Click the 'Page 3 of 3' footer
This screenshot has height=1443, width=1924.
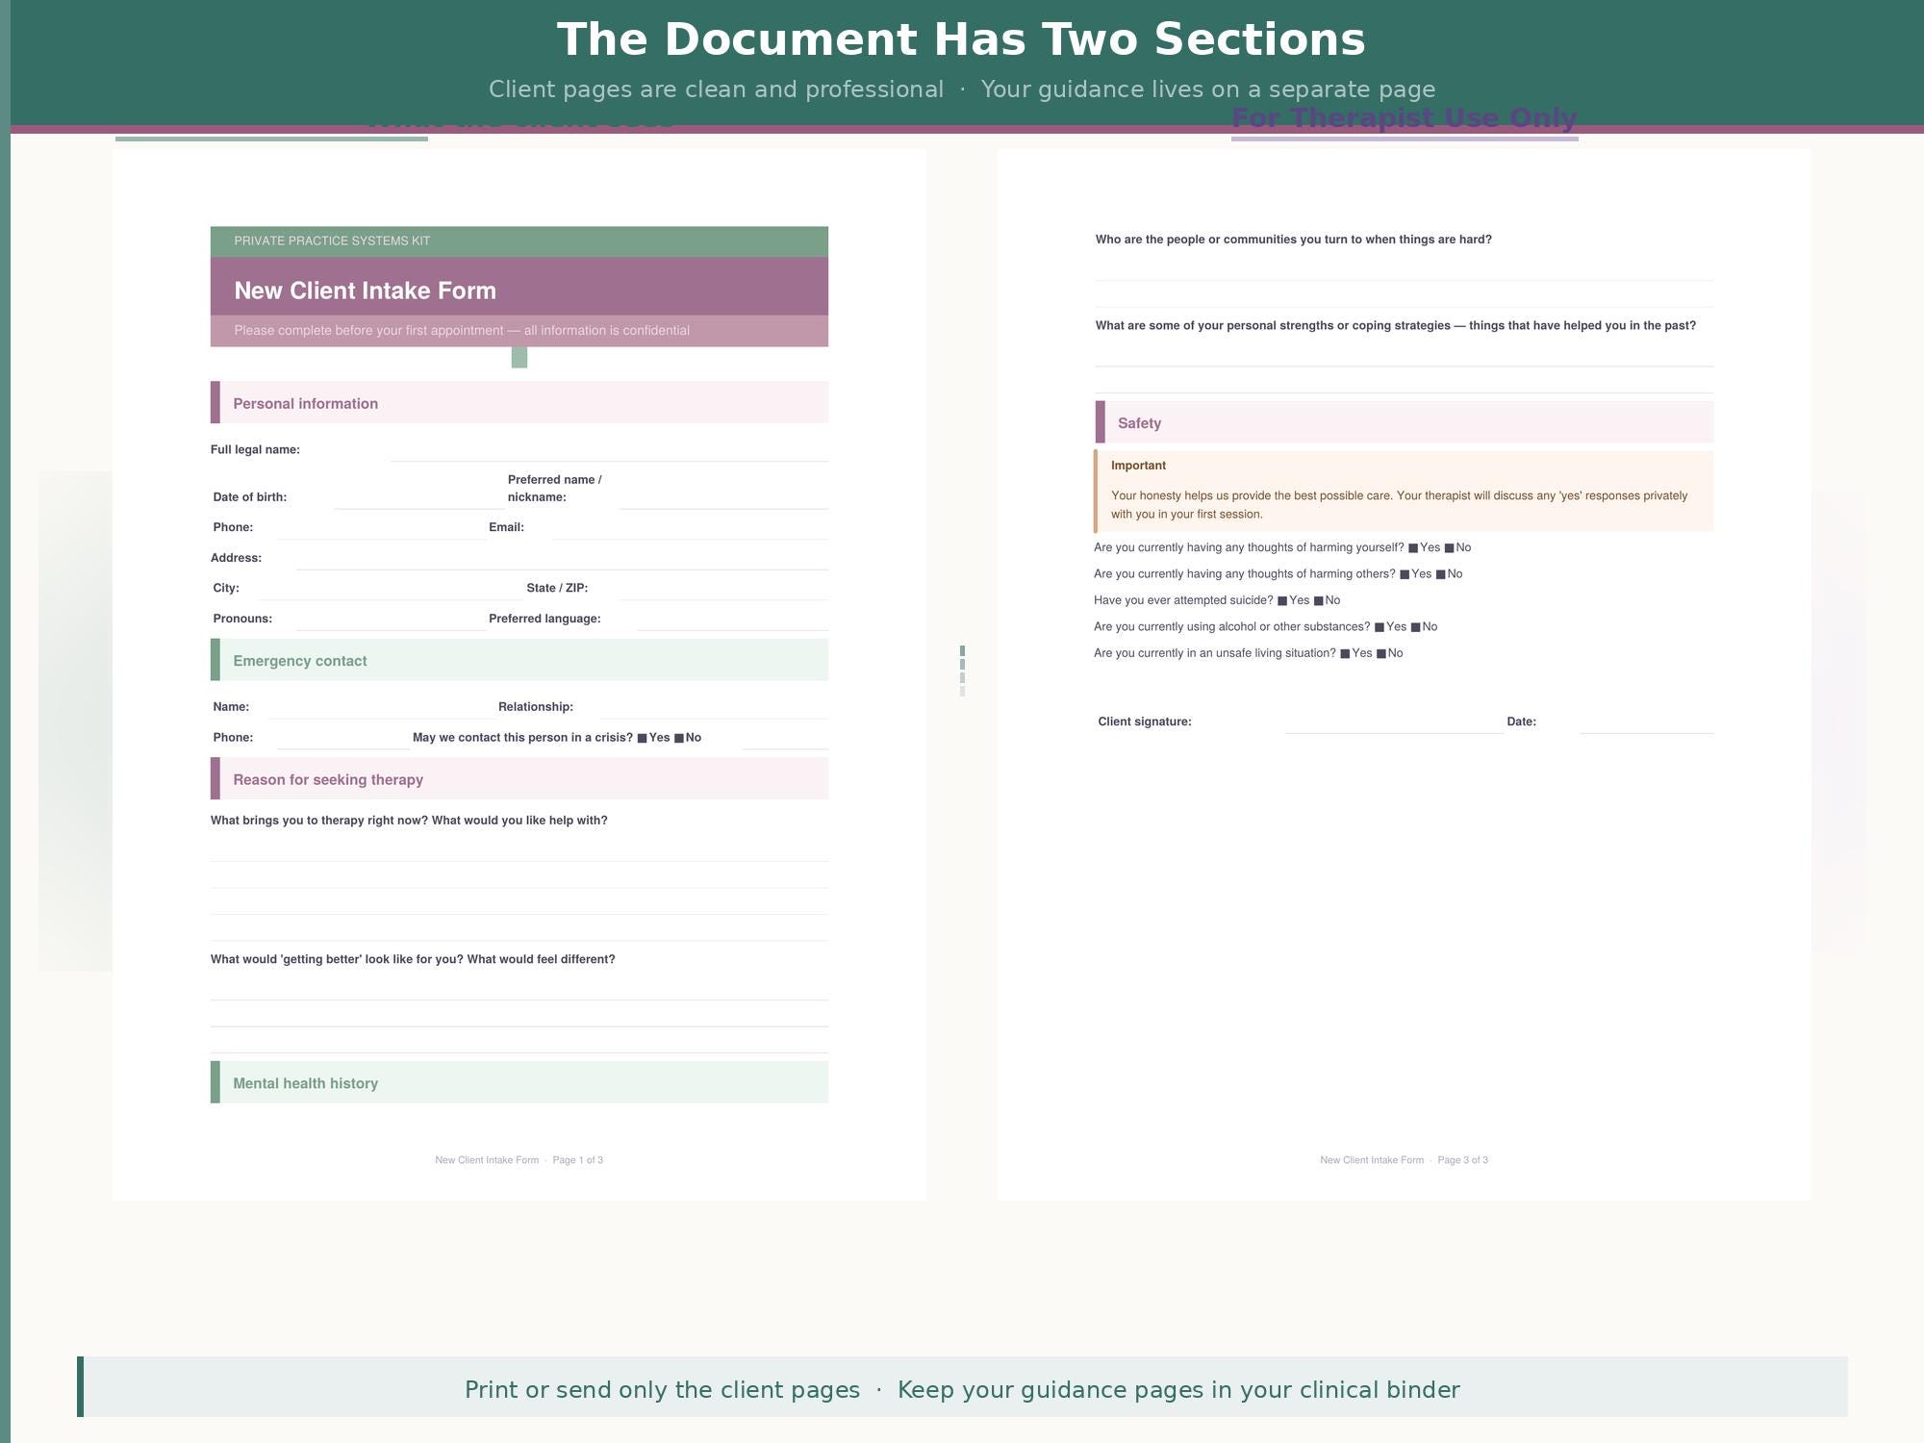click(1463, 1160)
